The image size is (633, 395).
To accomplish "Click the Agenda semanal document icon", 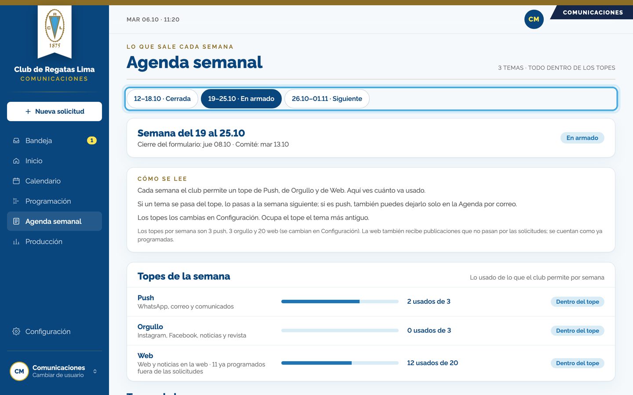I will [x=16, y=221].
